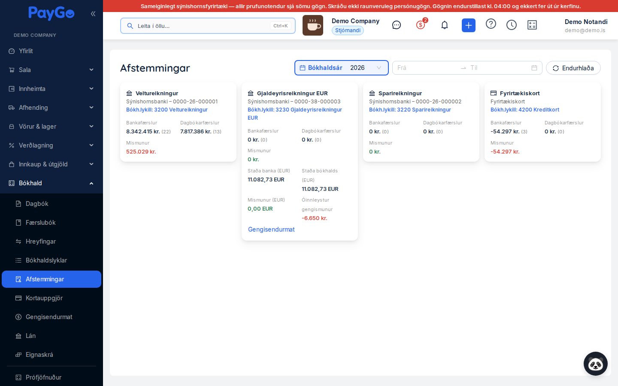This screenshot has height=386, width=618.
Task: Collapse the sidebar with the double-chevron icon
Action: pos(93,14)
